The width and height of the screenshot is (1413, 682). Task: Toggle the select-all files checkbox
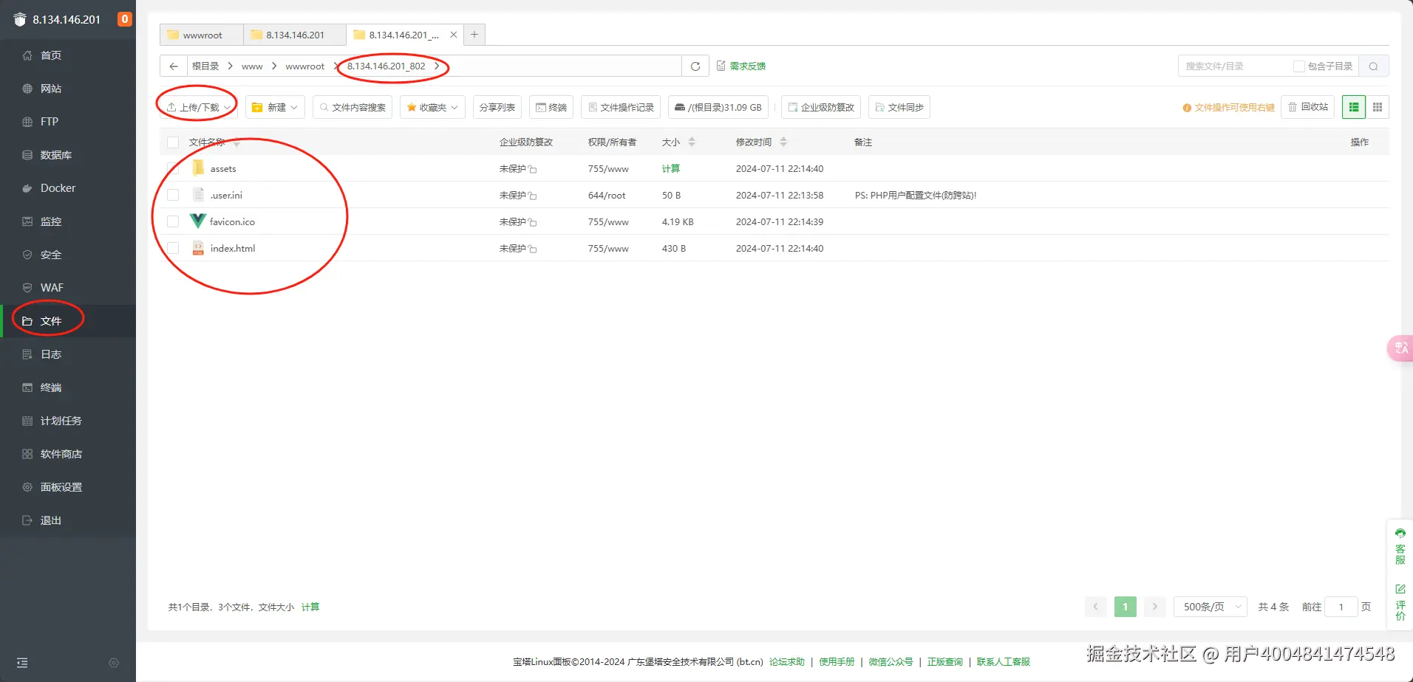[173, 142]
